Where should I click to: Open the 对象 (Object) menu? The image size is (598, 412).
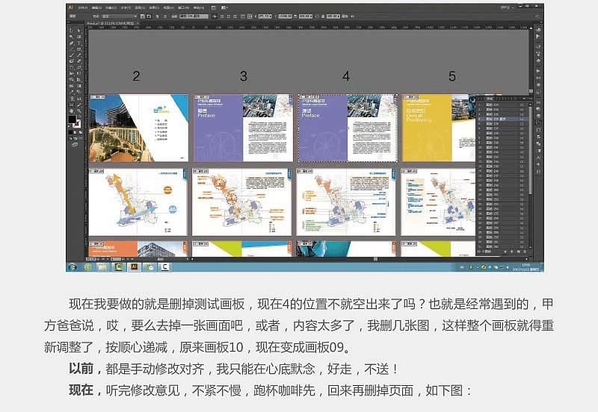[x=111, y=7]
